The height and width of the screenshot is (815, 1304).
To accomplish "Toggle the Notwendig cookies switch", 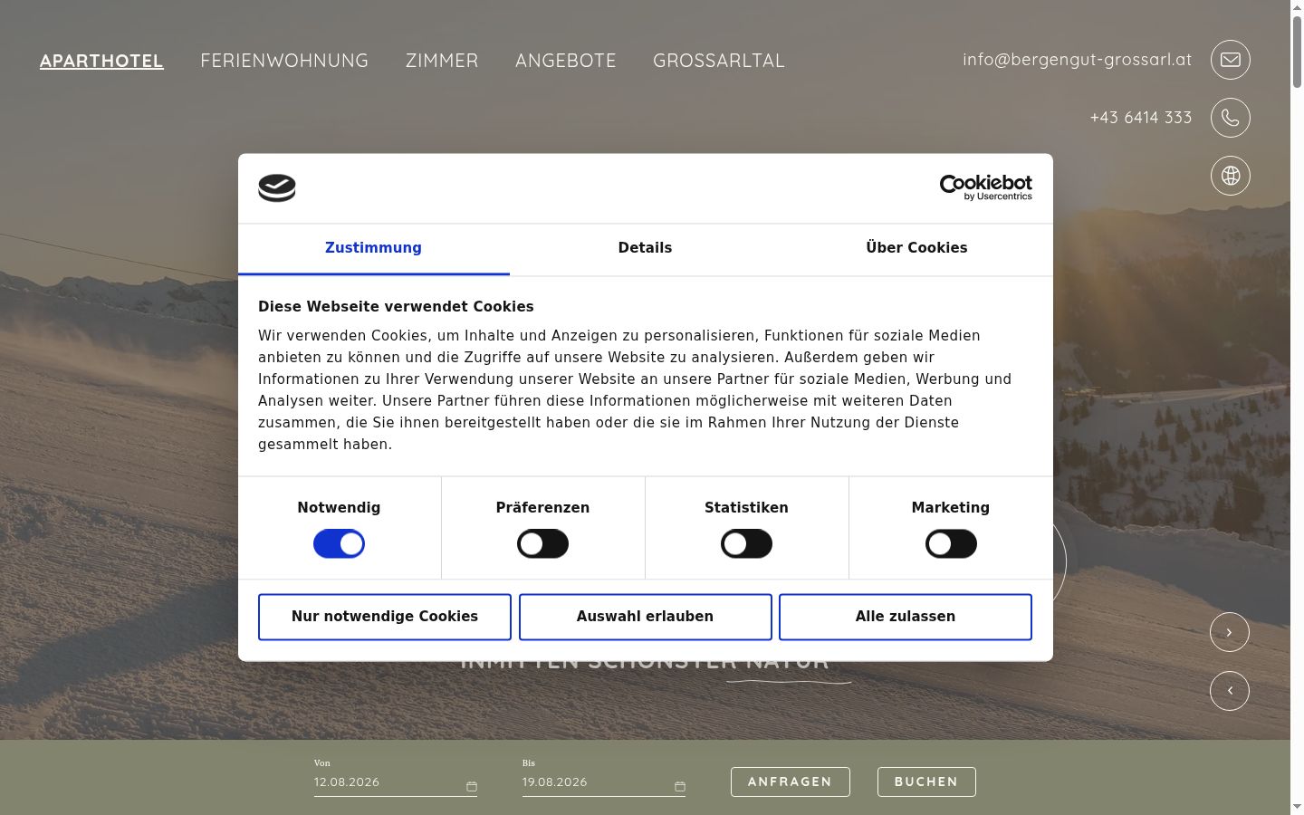I will (339, 543).
